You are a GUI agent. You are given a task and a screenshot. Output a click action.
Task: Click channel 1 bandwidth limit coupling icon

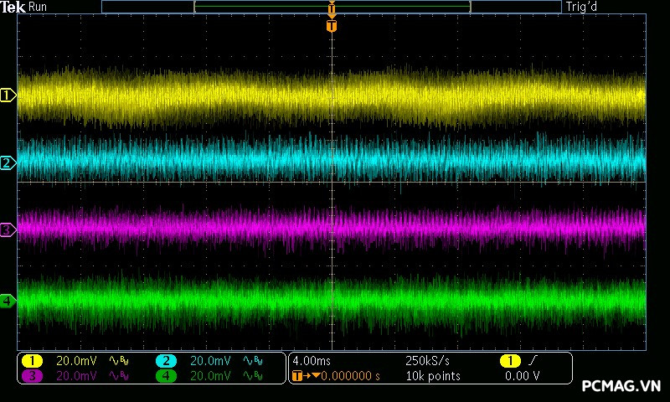118,361
